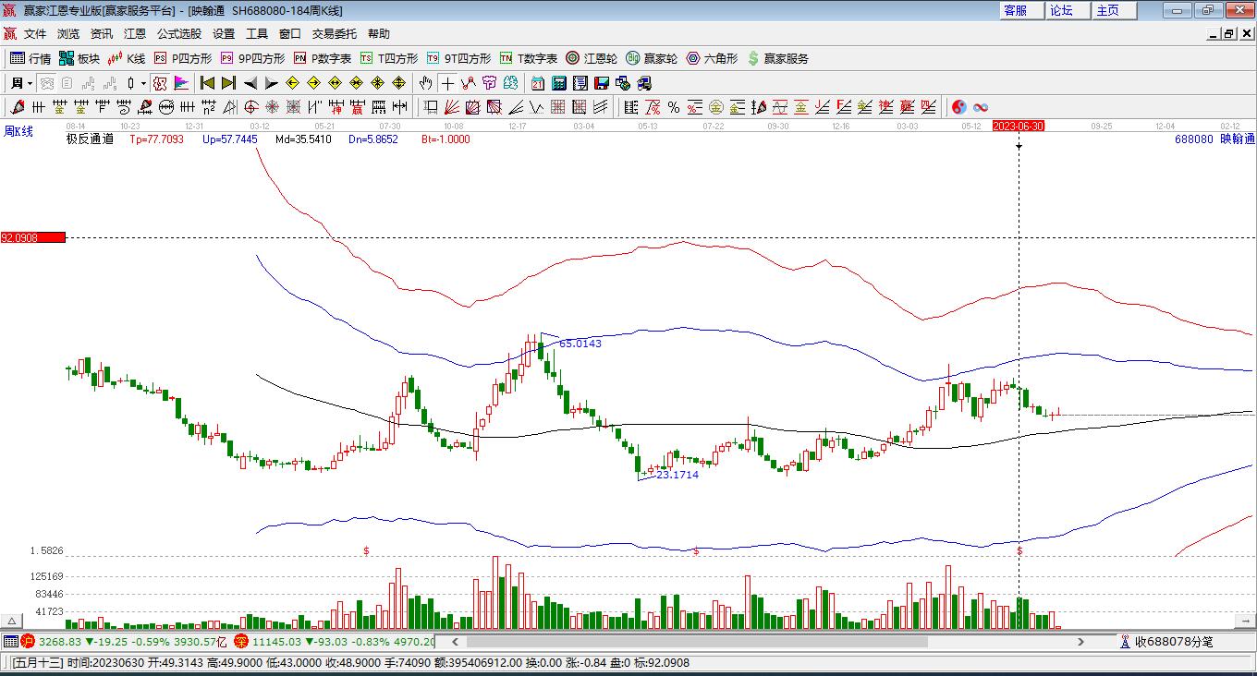Open the 公式选股 menu
Image resolution: width=1257 pixels, height=676 pixels.
[178, 34]
